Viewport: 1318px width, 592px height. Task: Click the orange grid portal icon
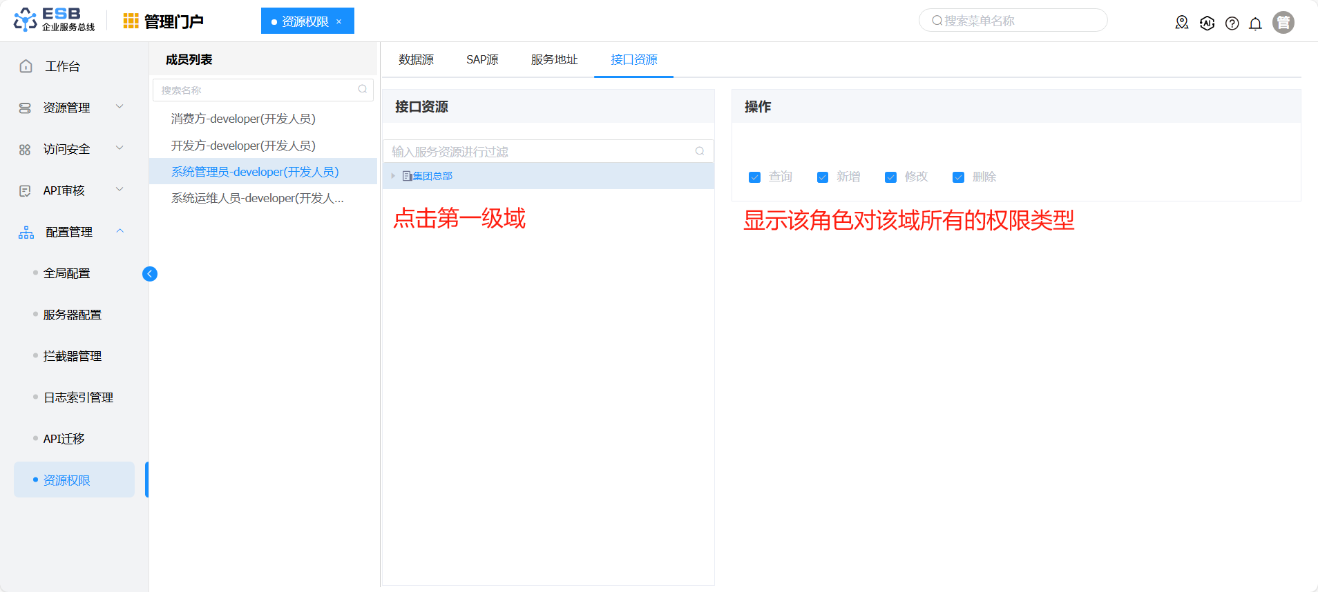[131, 21]
